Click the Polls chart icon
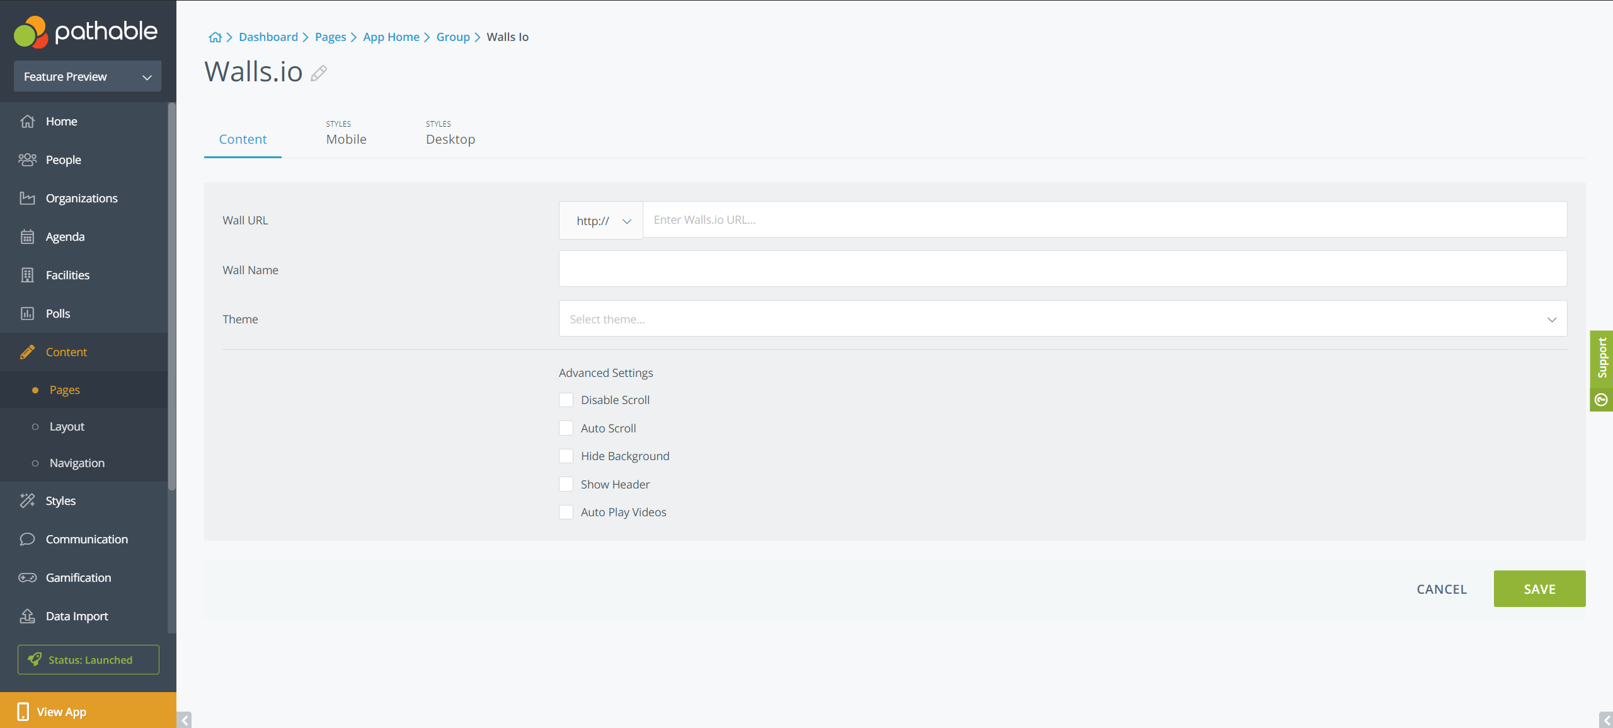 [27, 313]
